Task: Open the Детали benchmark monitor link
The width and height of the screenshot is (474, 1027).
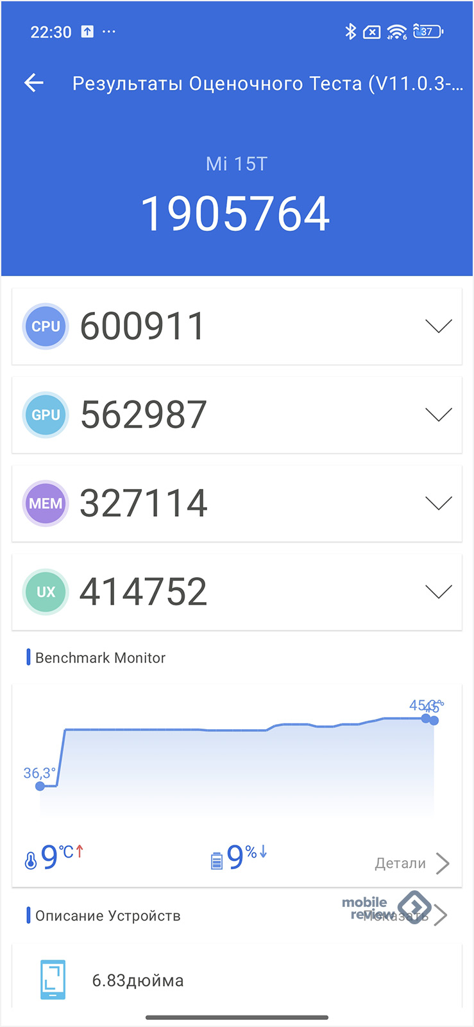Action: (x=411, y=863)
